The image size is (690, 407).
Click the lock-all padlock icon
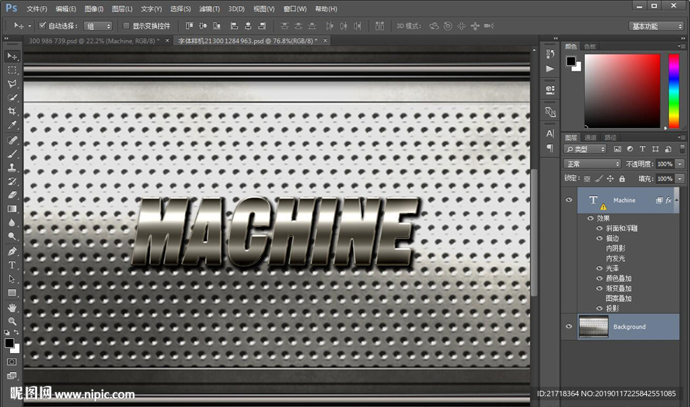pos(622,179)
